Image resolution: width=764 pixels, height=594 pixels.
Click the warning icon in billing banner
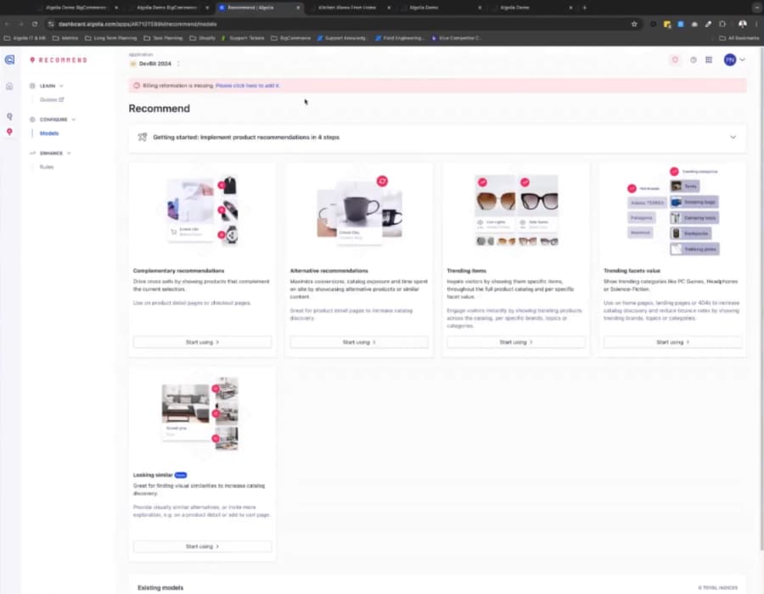137,86
